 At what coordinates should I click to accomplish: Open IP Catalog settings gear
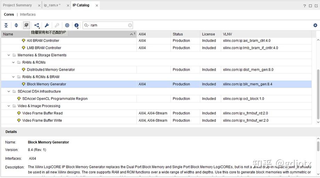(315, 25)
